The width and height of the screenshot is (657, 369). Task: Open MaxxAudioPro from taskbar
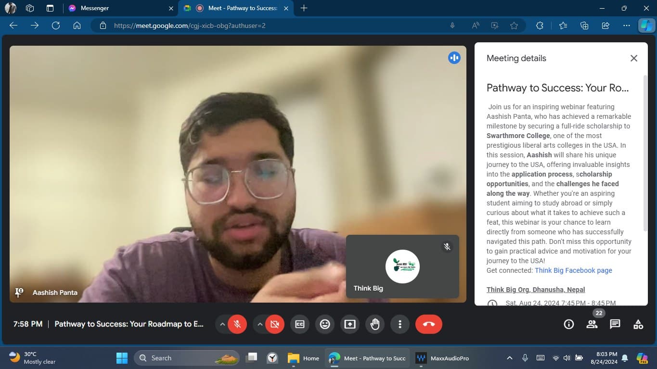tap(442, 358)
